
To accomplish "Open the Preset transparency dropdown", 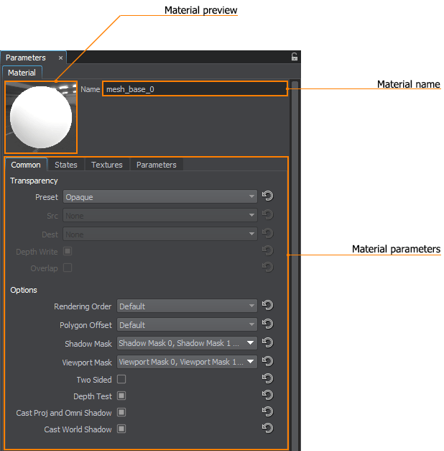I will [159, 196].
